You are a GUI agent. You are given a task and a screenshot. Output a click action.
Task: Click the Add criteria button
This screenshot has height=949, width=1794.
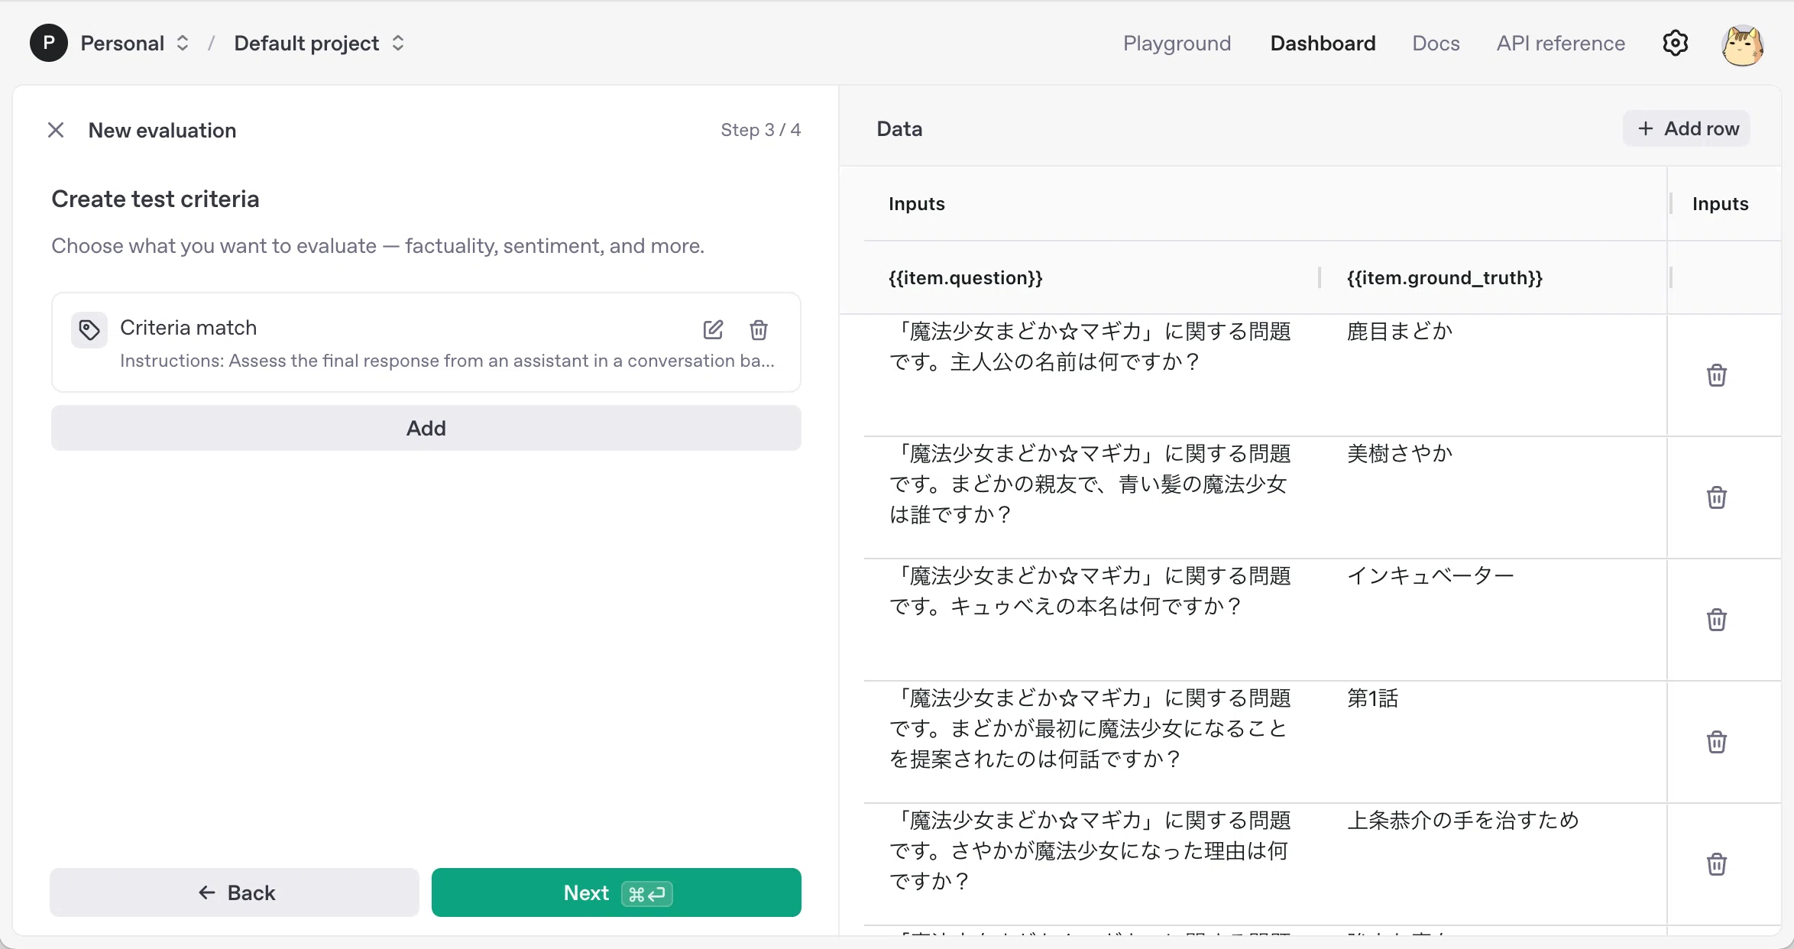[x=426, y=429]
